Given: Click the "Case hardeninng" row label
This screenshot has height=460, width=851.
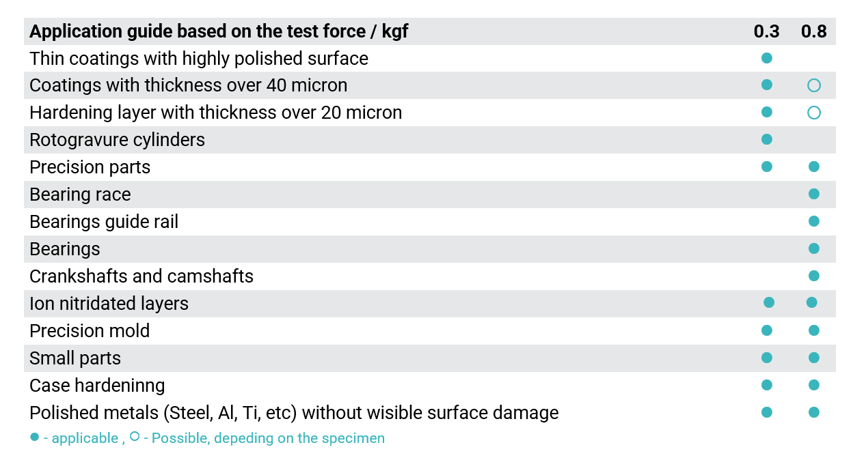Looking at the screenshot, I should [x=97, y=386].
